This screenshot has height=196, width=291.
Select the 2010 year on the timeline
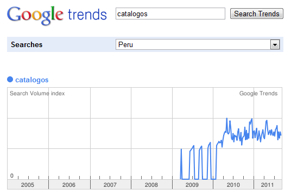click(x=233, y=185)
